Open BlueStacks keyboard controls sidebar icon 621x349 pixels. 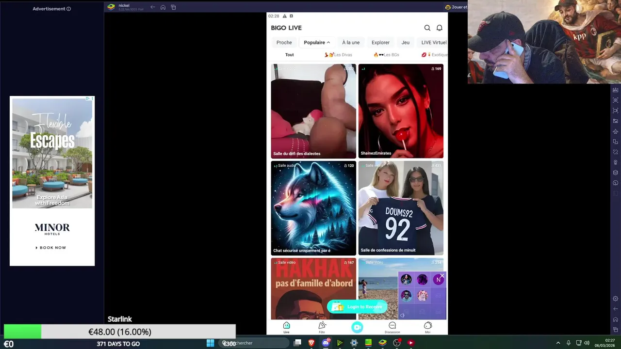point(616,90)
